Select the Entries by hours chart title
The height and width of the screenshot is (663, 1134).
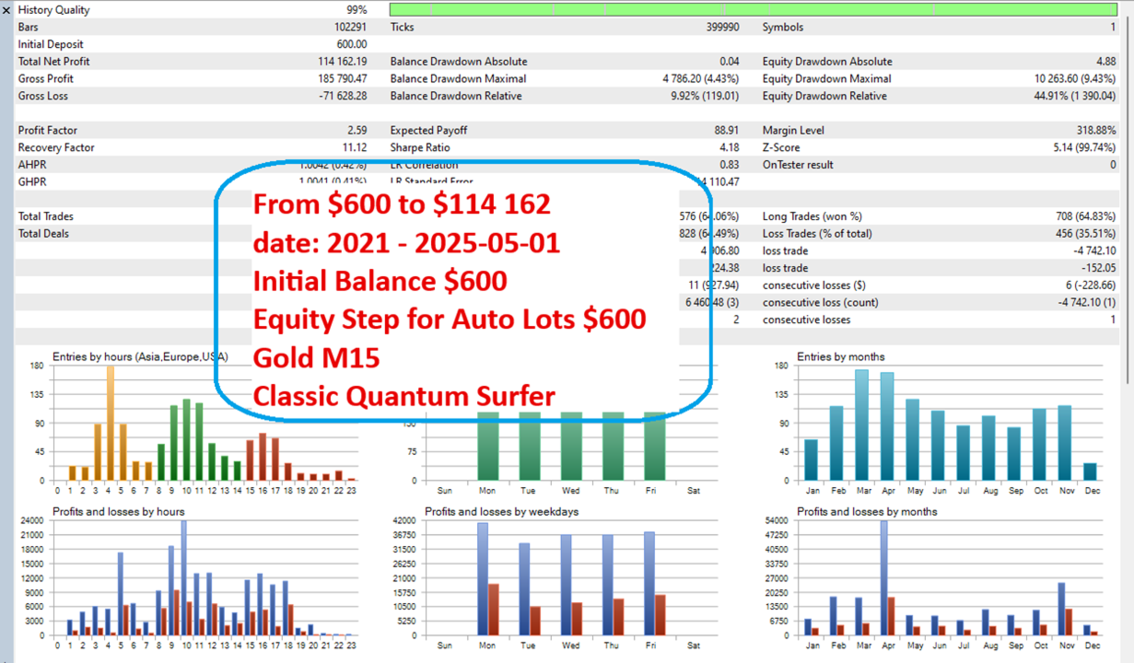140,356
